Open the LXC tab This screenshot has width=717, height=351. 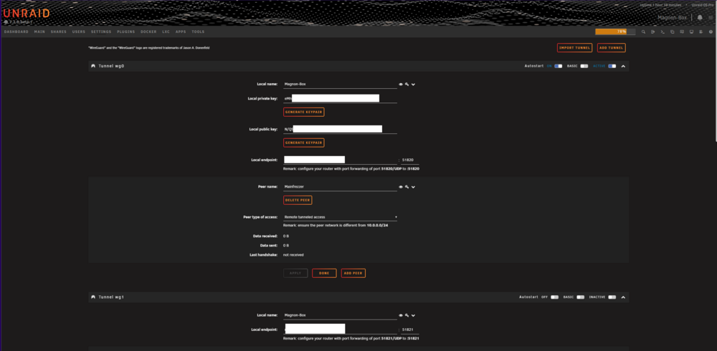[x=166, y=32]
